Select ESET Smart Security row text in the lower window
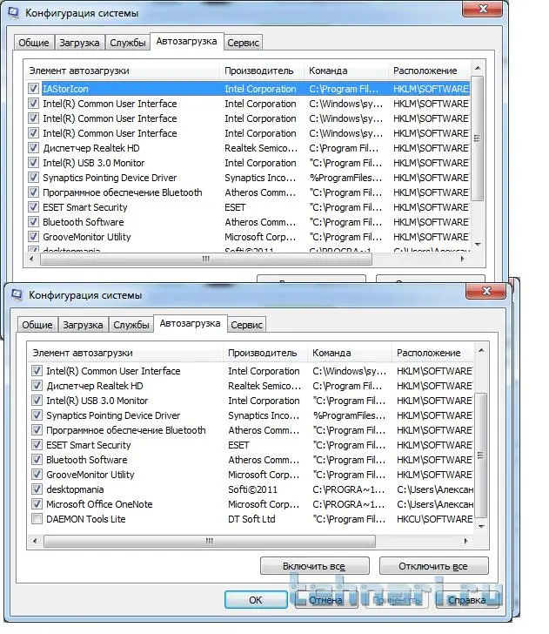The image size is (549, 634). [x=89, y=445]
